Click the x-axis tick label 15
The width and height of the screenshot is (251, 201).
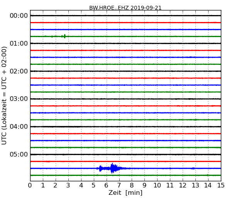point(221,186)
